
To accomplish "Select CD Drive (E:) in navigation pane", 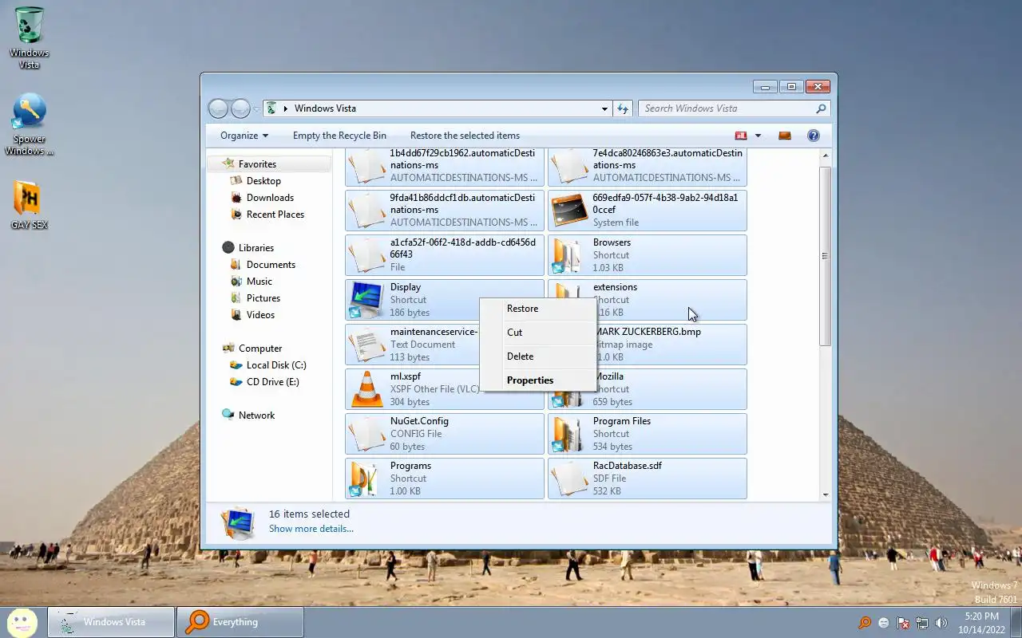I will [x=272, y=382].
